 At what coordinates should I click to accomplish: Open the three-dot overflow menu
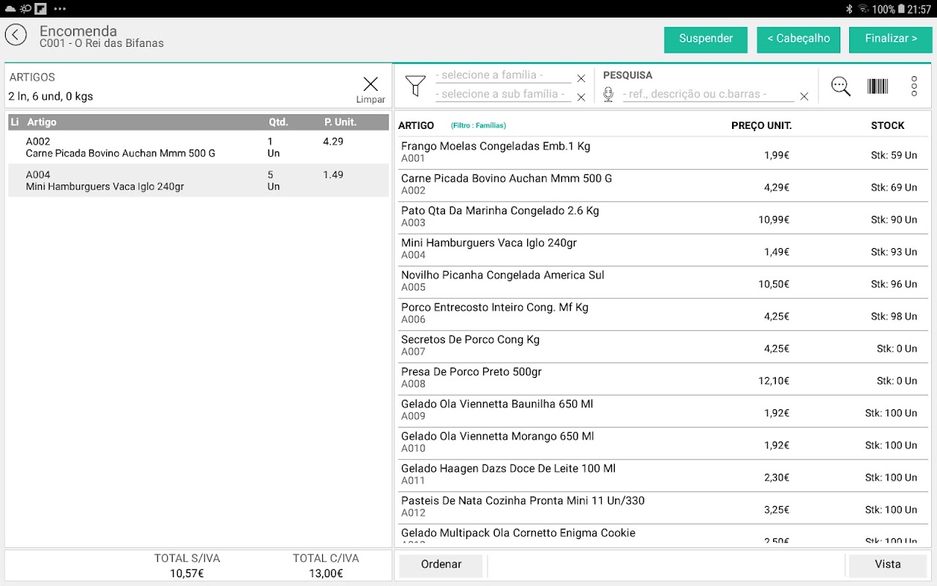pos(914,86)
